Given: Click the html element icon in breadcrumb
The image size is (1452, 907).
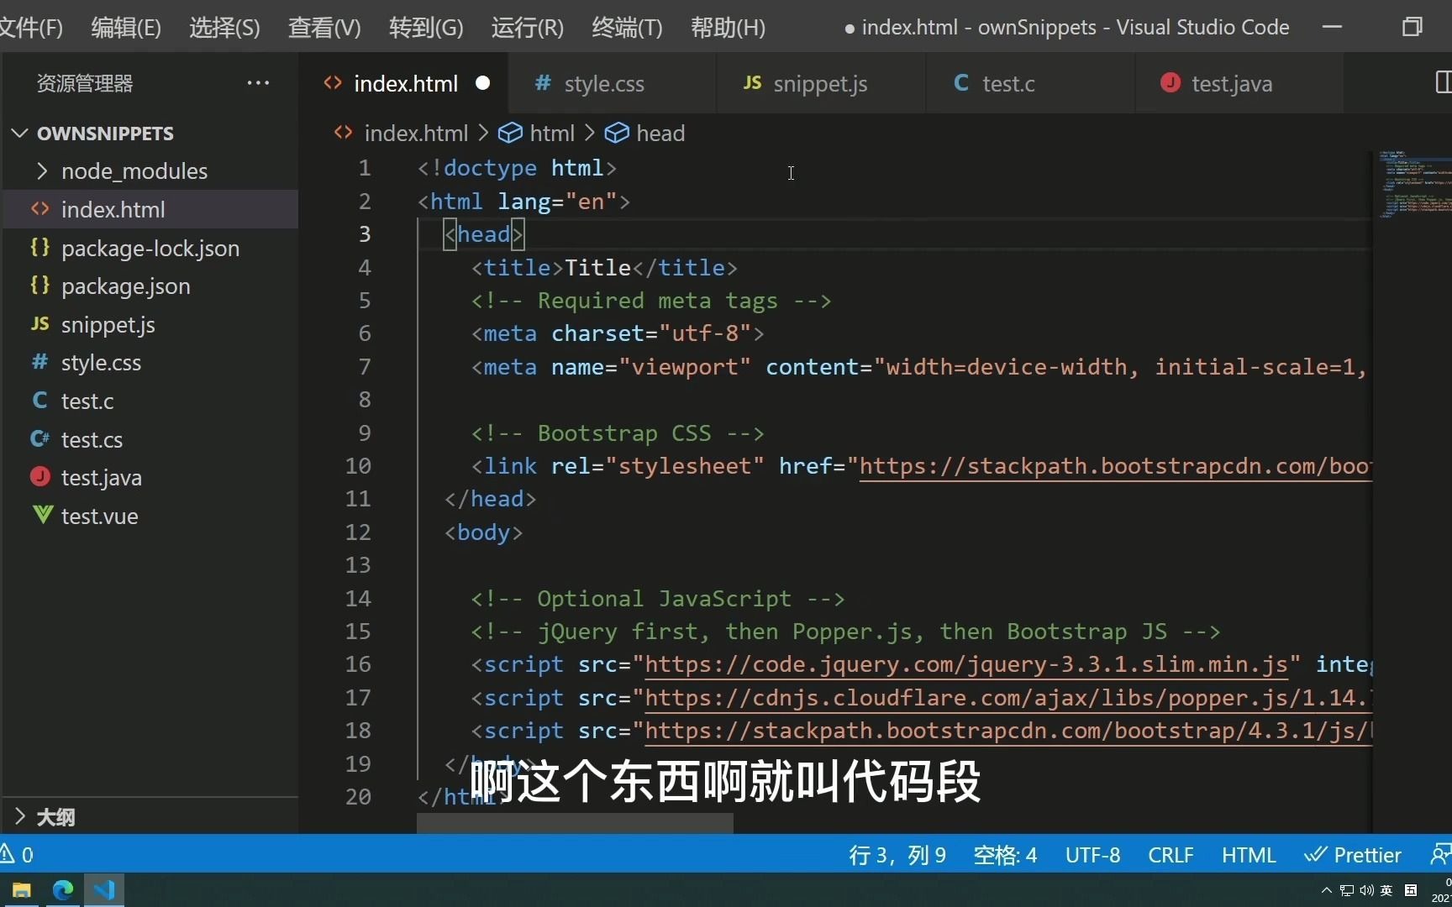Looking at the screenshot, I should pos(510,133).
